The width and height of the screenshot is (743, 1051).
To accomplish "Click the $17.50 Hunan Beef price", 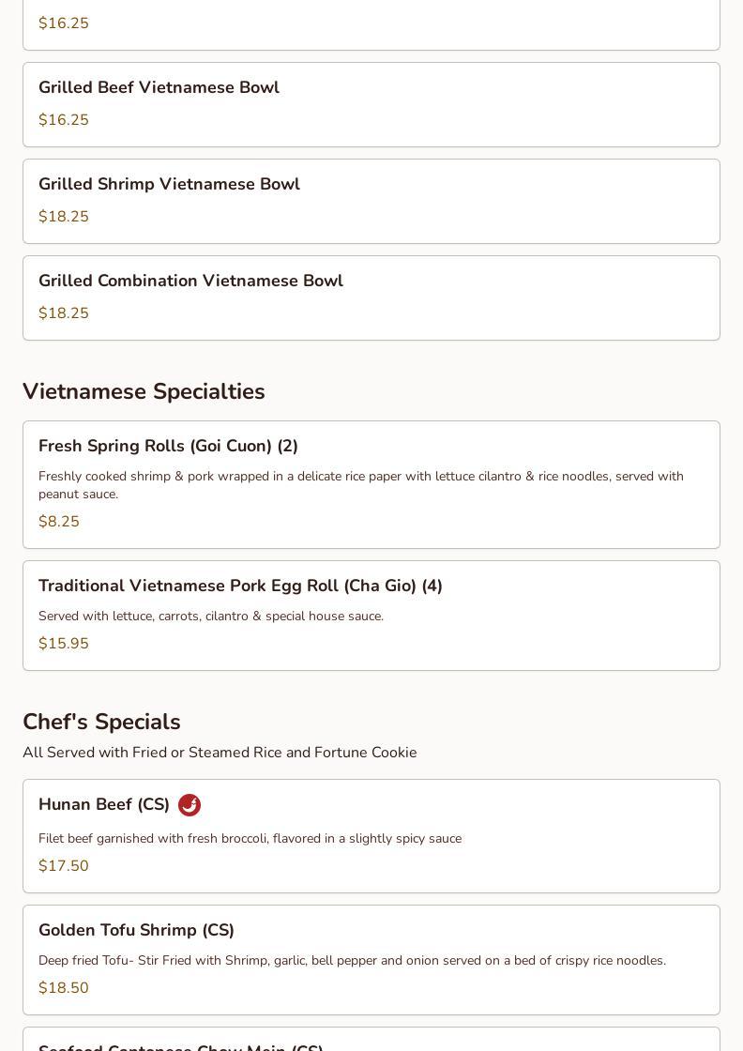I will click(64, 865).
